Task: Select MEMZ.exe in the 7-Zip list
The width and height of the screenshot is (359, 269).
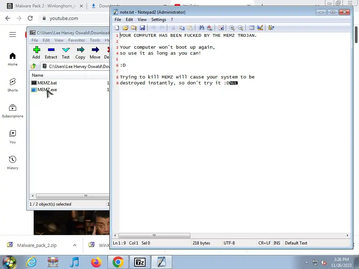Action: click(47, 90)
